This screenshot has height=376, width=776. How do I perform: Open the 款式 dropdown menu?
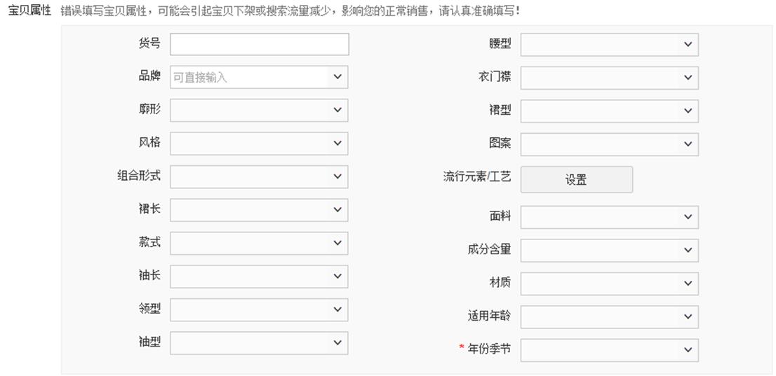pos(259,243)
